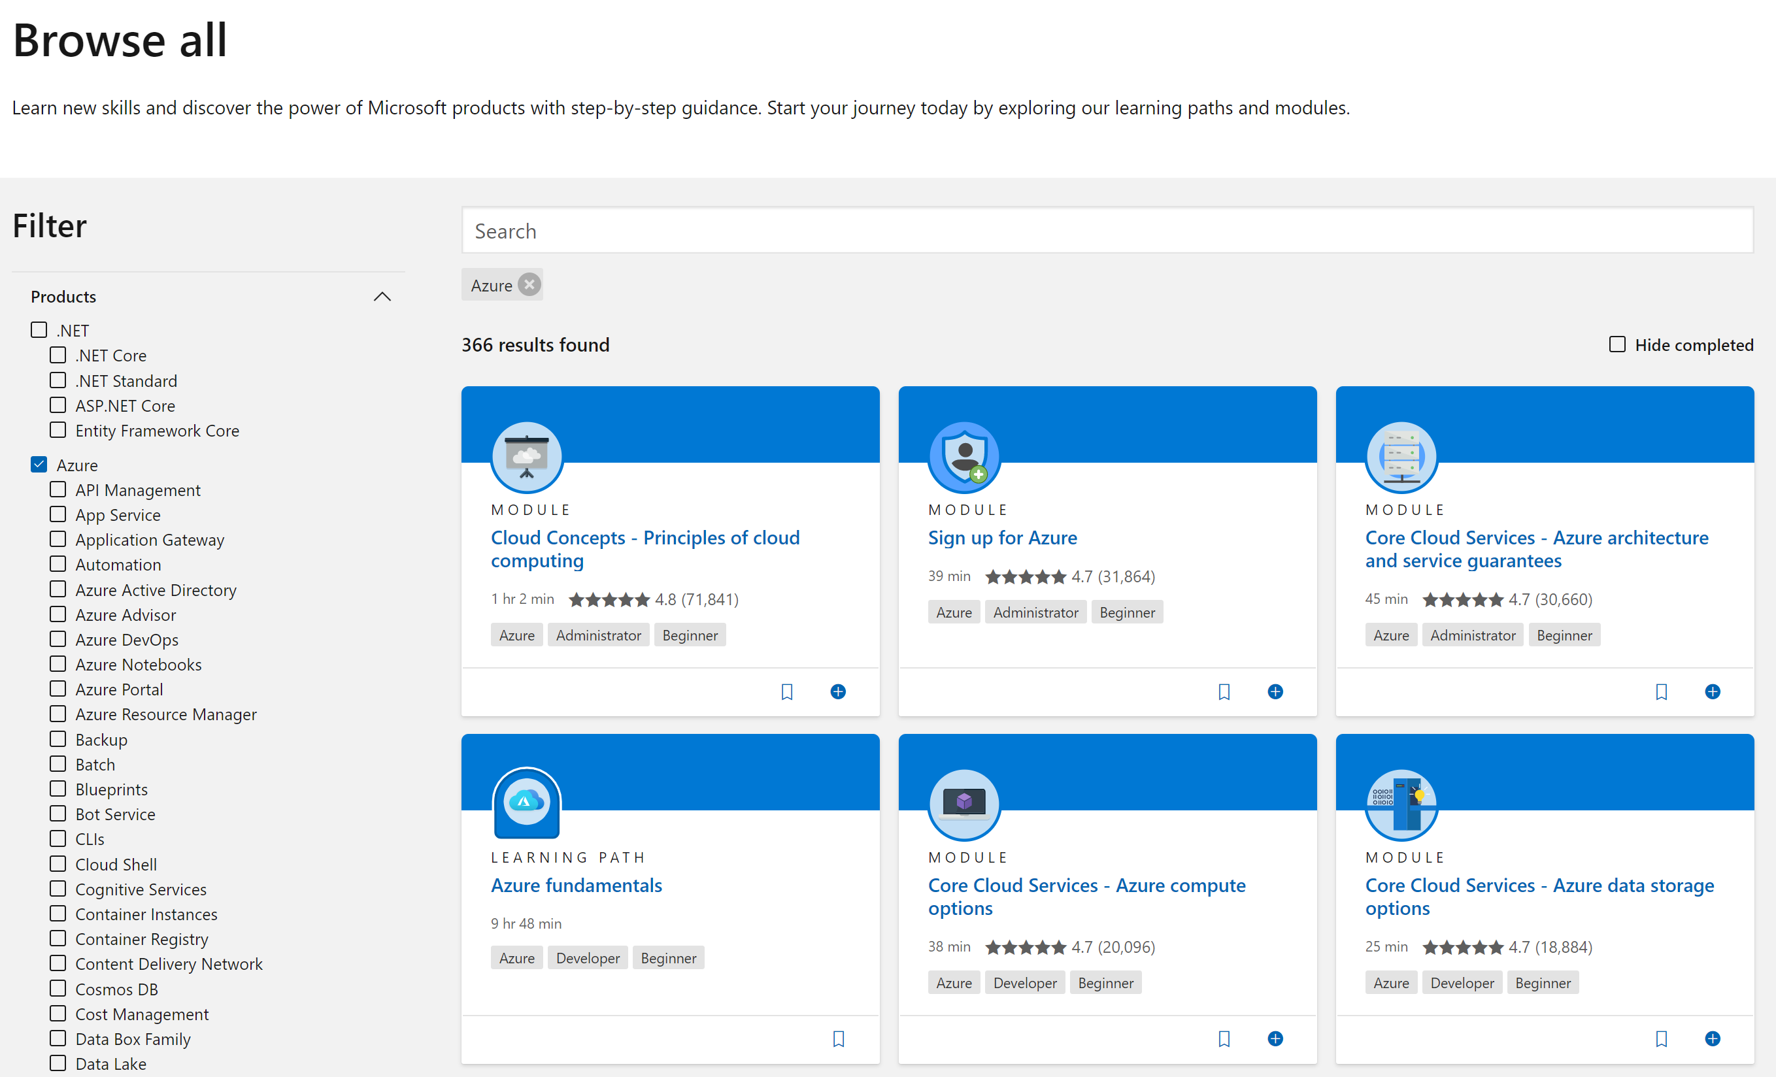Viewport: 1776px width, 1077px height.
Task: Add Azure data storage module to a collection
Action: [1713, 1039]
